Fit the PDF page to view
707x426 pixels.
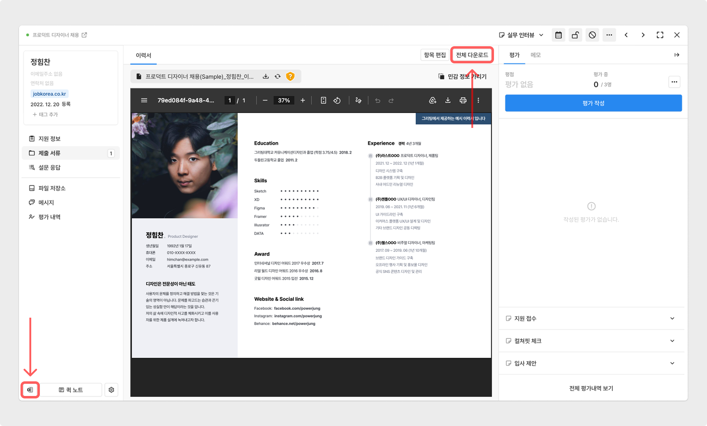coord(323,100)
